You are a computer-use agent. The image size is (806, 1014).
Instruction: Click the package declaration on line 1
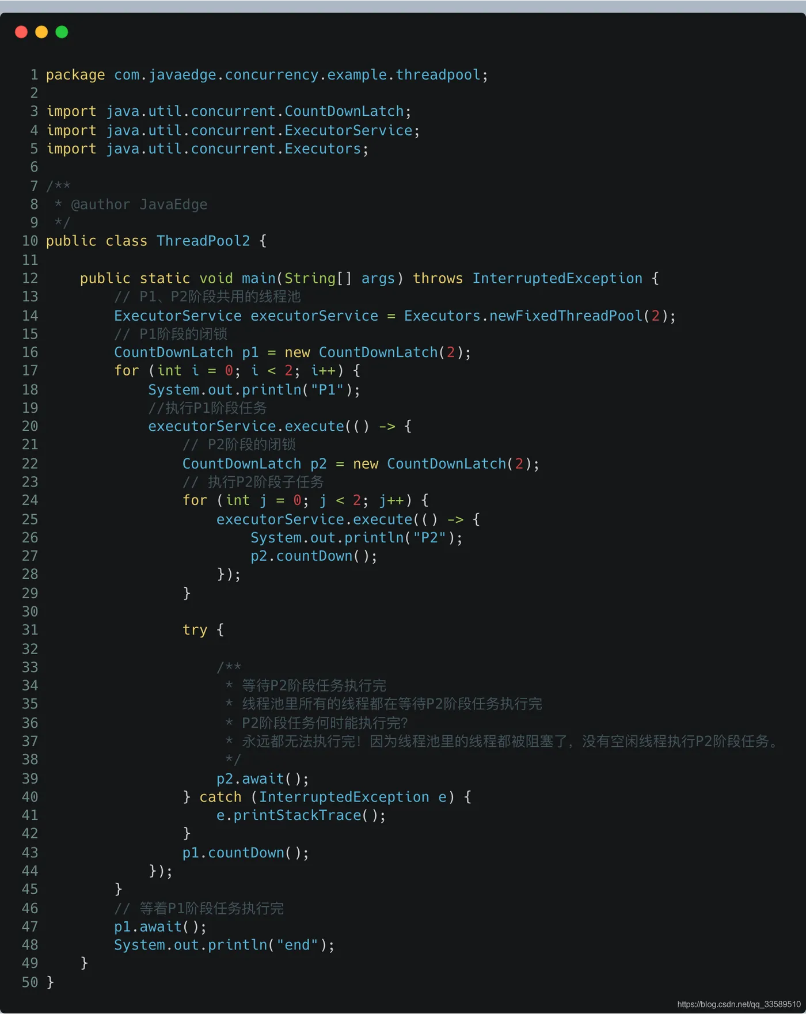pos(267,75)
